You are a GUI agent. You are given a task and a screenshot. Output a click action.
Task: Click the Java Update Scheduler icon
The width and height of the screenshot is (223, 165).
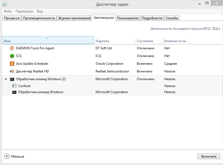(x=12, y=64)
